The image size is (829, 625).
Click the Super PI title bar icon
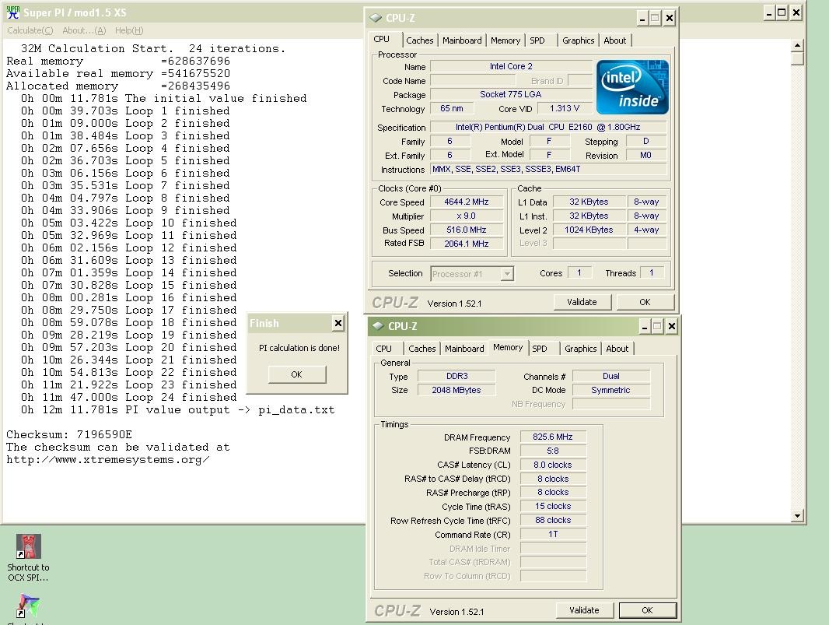tap(12, 12)
